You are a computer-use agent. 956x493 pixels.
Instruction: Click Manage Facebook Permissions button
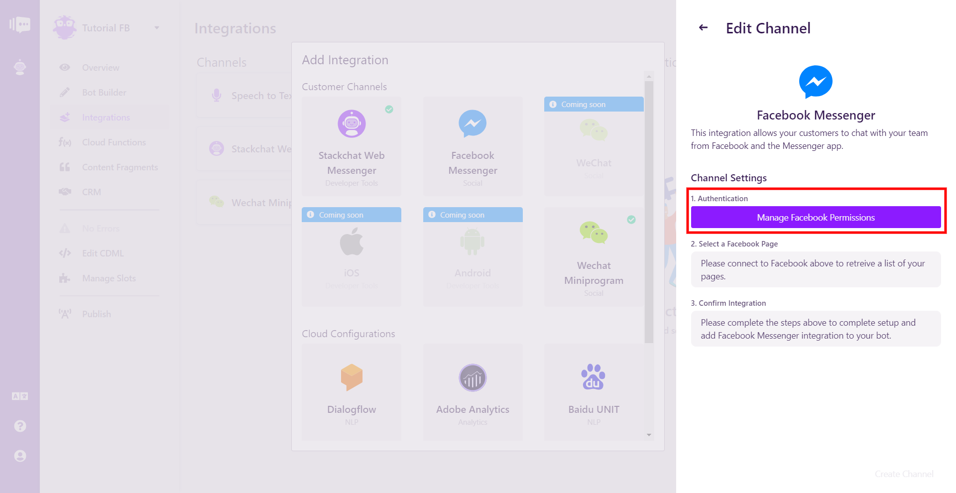coord(816,217)
